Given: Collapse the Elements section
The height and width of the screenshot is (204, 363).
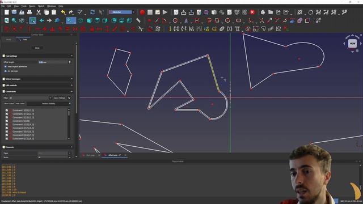Looking at the screenshot, I should pos(71,147).
